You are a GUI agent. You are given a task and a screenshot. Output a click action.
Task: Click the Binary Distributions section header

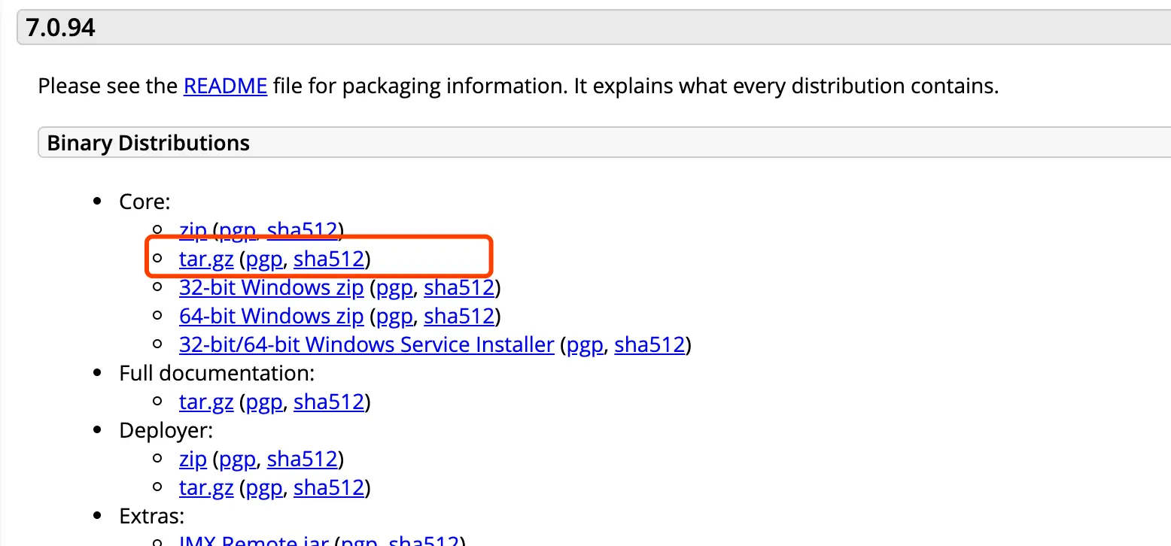(x=148, y=143)
